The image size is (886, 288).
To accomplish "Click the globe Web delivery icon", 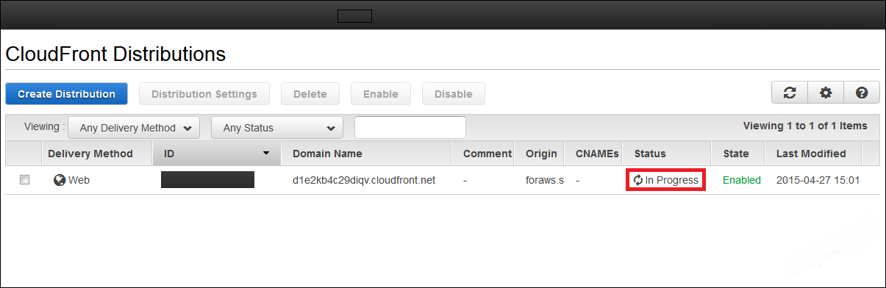I will click(x=60, y=180).
